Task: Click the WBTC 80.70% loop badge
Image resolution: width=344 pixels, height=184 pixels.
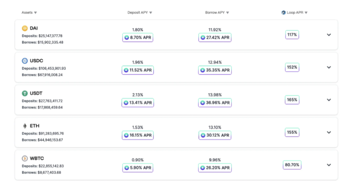Action: 292,165
